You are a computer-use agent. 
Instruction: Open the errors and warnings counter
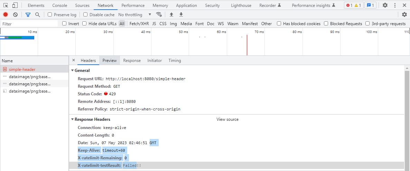(x=354, y=5)
